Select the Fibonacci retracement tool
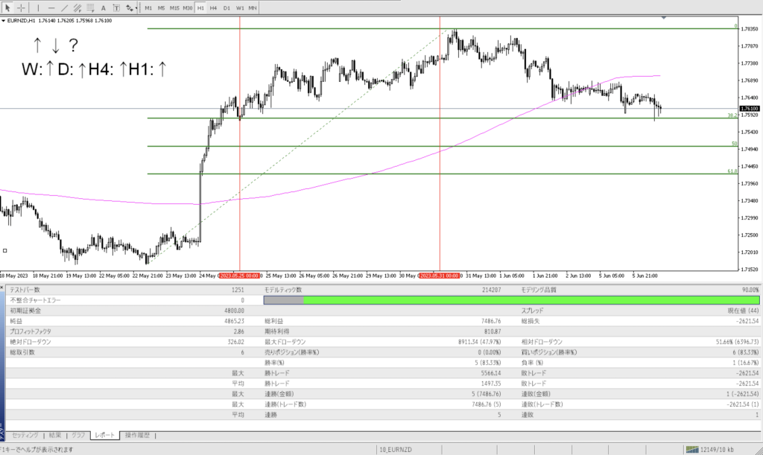 pos(91,7)
